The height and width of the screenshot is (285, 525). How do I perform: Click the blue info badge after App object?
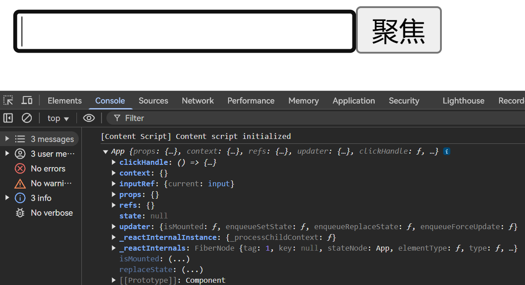pyautogui.click(x=447, y=151)
